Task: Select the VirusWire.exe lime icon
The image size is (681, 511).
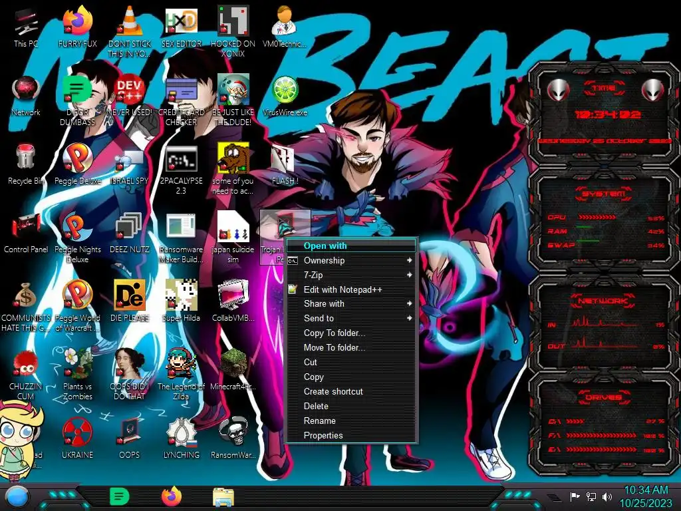Action: (285, 96)
